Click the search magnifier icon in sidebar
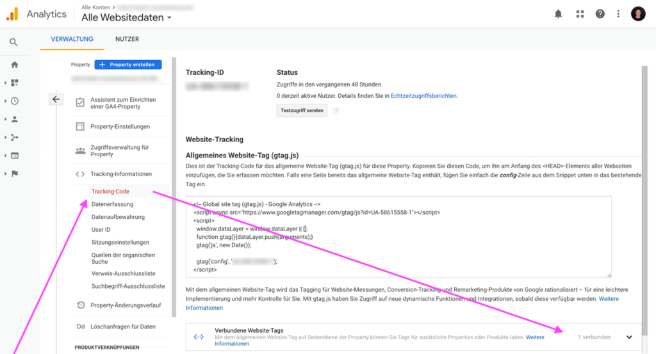 point(13,42)
